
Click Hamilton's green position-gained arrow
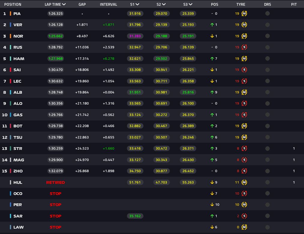coord(212,59)
